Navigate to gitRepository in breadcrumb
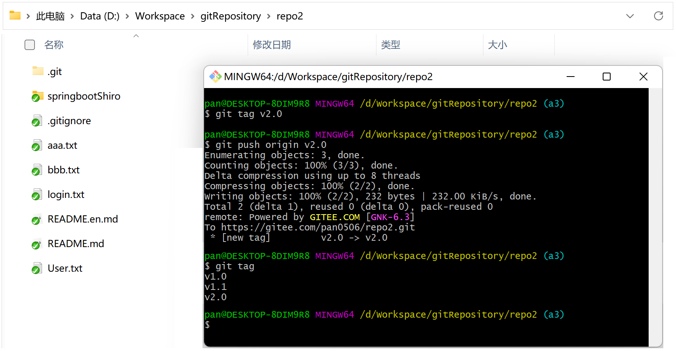The height and width of the screenshot is (351, 676). pyautogui.click(x=230, y=16)
